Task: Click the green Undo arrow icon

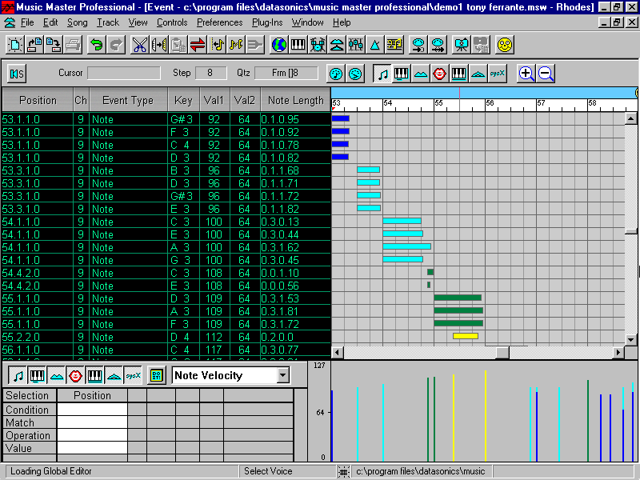Action: [97, 45]
